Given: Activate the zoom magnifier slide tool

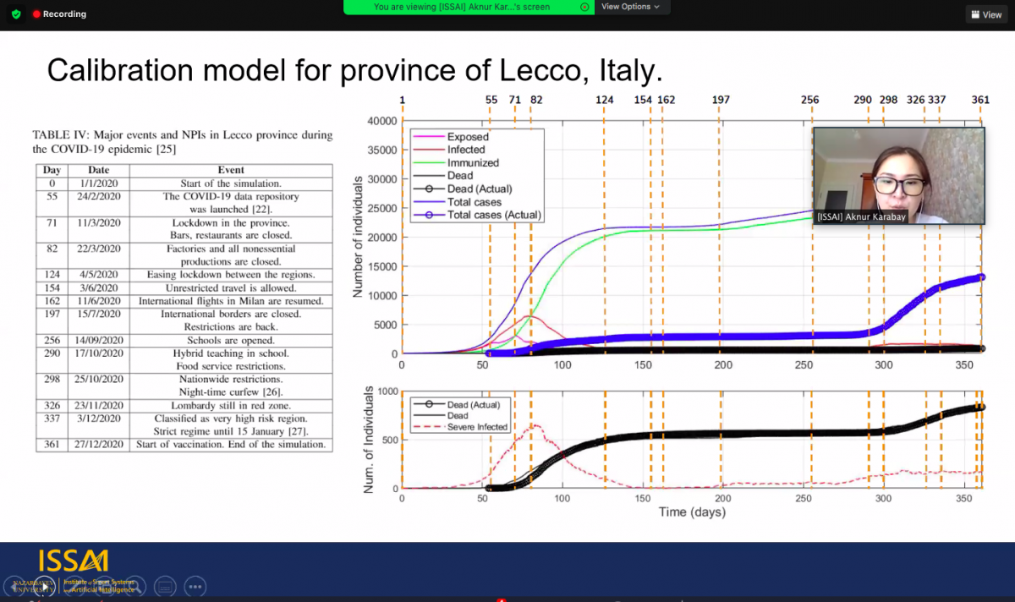Looking at the screenshot, I should coord(134,586).
